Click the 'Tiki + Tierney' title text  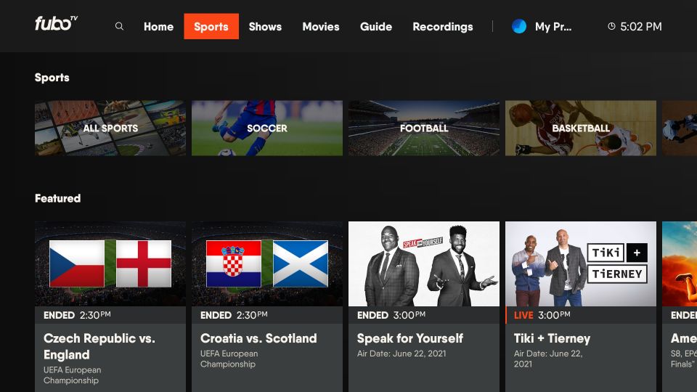pyautogui.click(x=552, y=338)
